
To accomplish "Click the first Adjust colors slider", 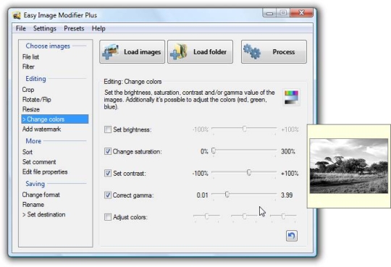I will tap(206, 216).
